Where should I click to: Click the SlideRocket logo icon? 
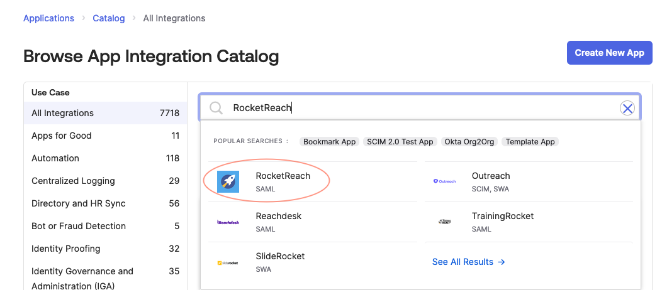[228, 262]
